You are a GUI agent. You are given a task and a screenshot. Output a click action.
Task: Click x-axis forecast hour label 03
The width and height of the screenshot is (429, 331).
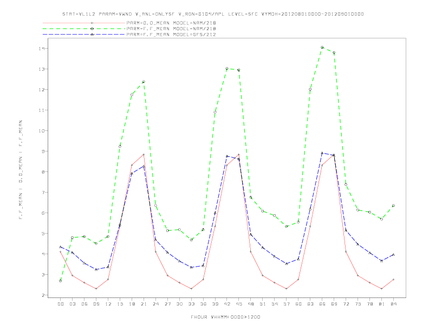[x=72, y=304]
